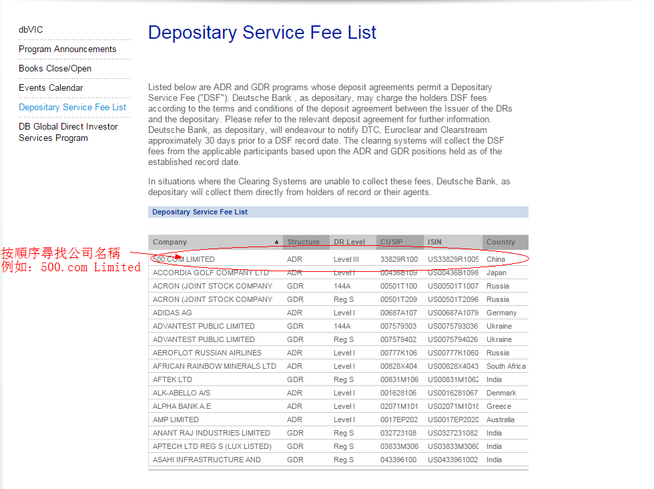Select CUSIP 00687A107 cell
The height and width of the screenshot is (489, 654).
coord(398,313)
